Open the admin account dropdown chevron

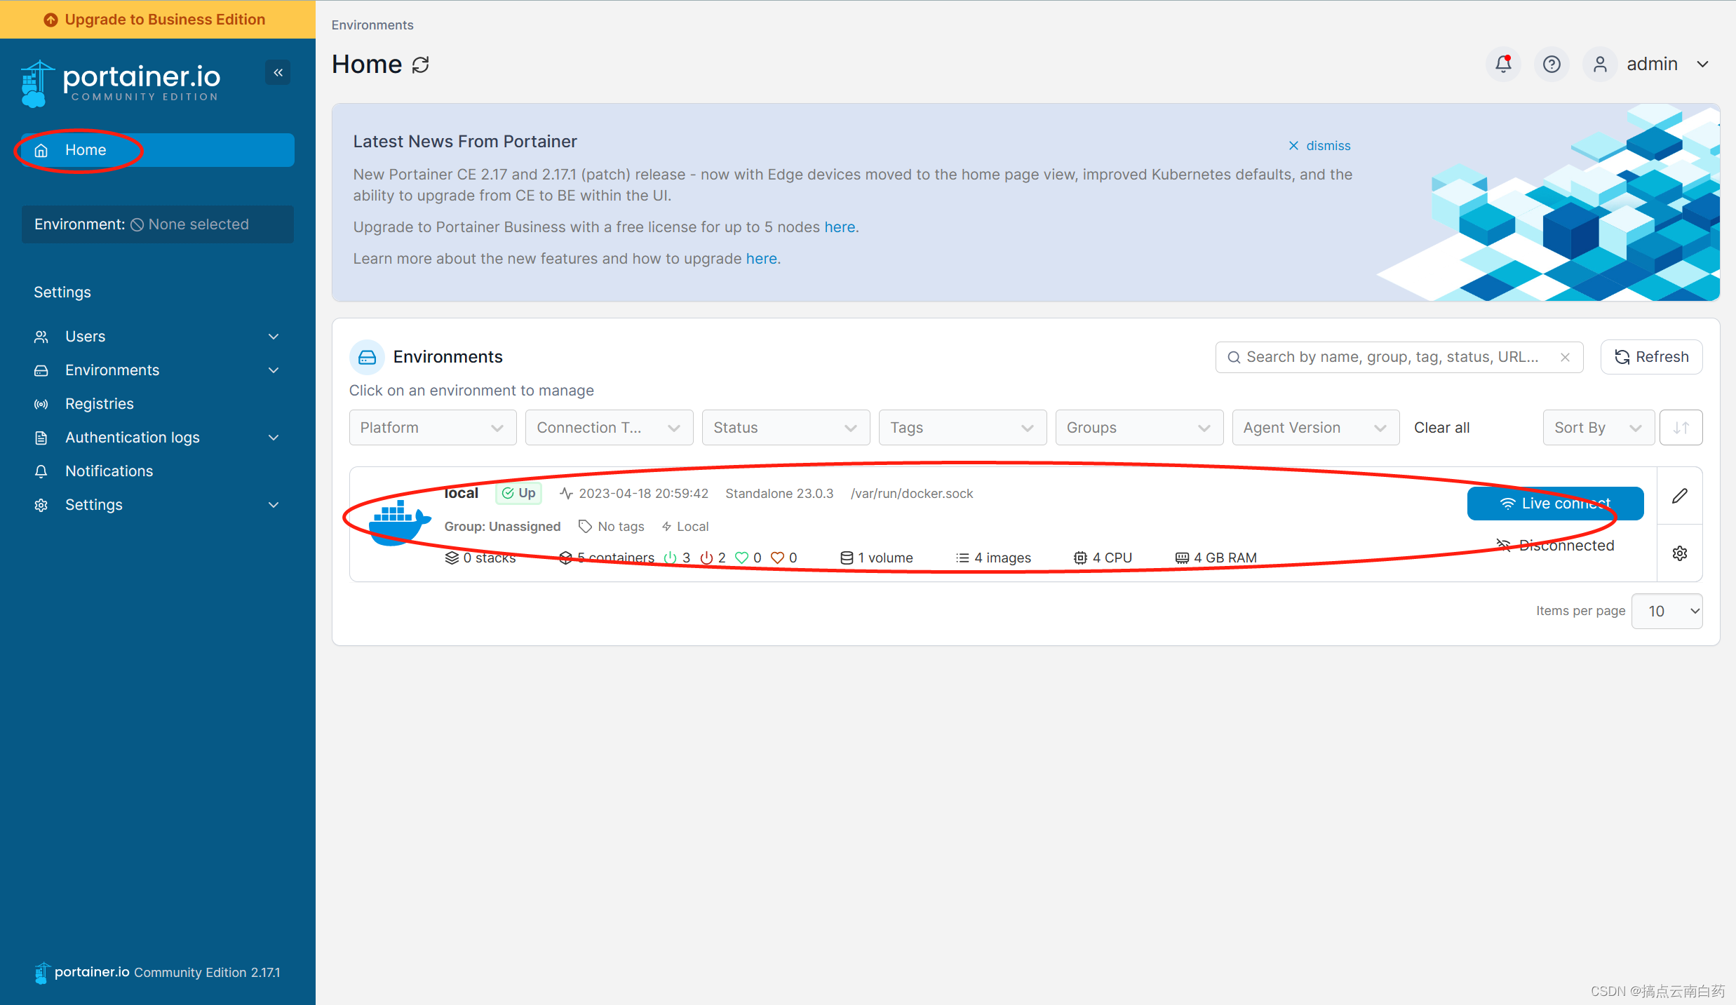click(1702, 65)
